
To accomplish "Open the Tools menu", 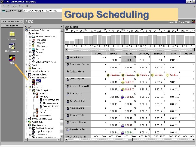I will tap(22, 6).
